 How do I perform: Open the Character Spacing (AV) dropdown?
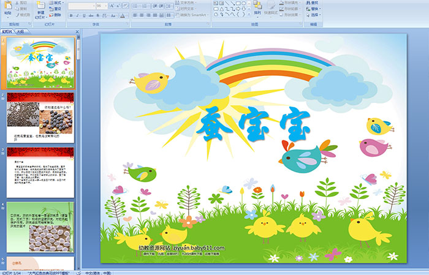click(x=105, y=15)
